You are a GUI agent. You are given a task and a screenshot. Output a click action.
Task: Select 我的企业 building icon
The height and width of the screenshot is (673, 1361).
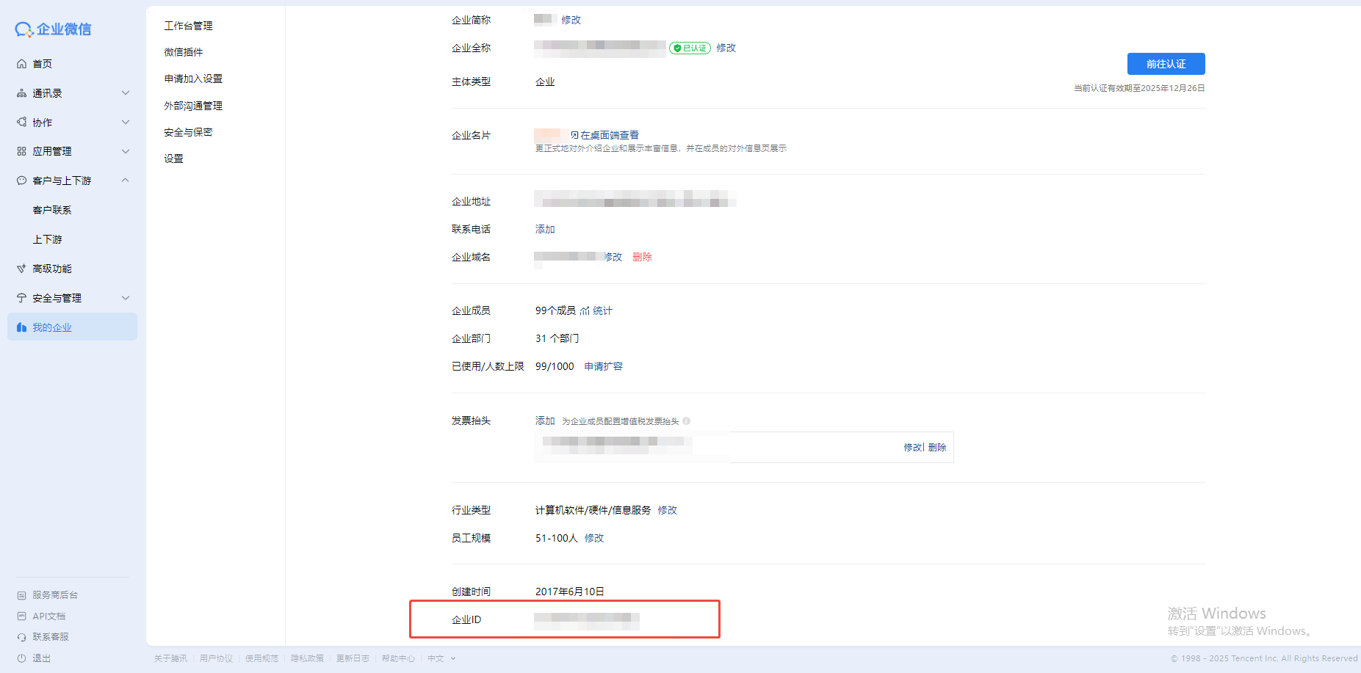[x=22, y=327]
